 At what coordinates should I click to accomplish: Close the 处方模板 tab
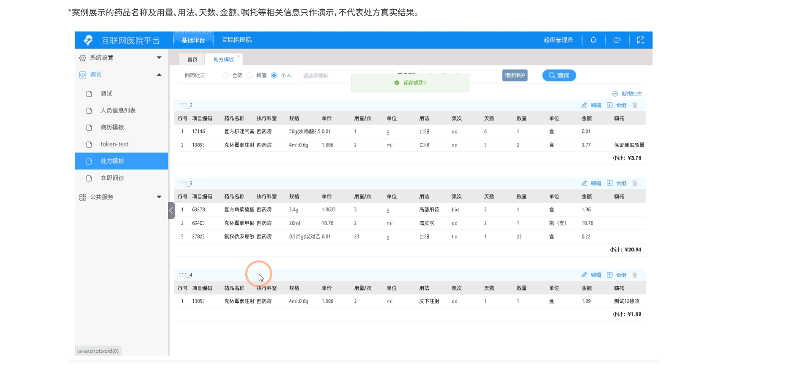(x=239, y=56)
